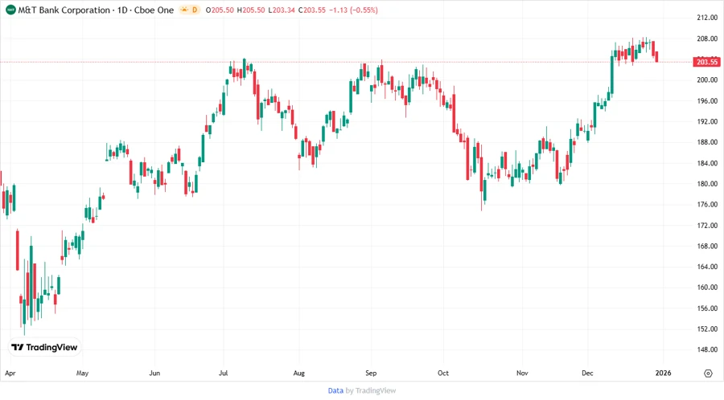The width and height of the screenshot is (724, 400).
Task: Click the 172.00 price axis label
Action: tap(707, 226)
